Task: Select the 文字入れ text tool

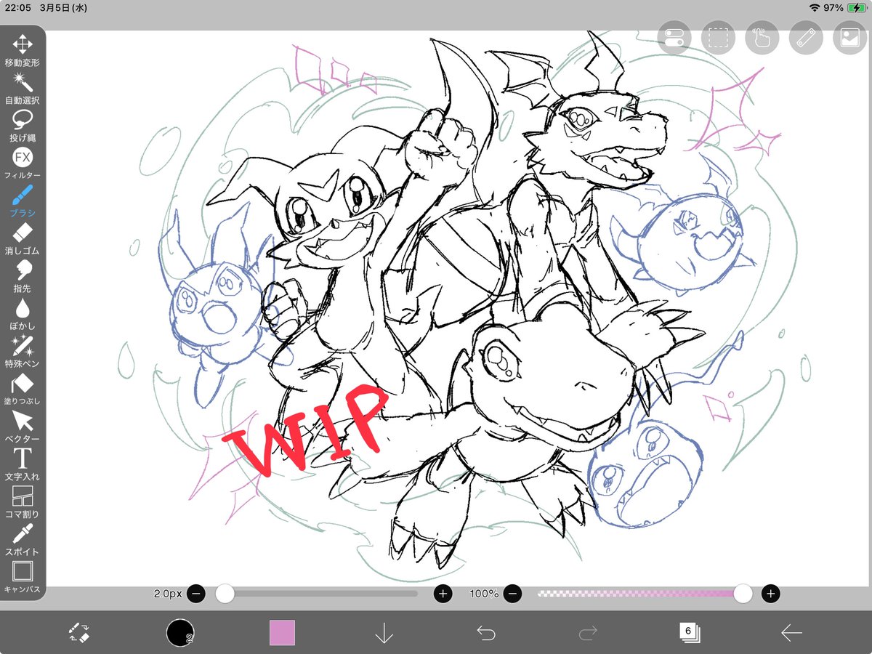Action: pos(23,465)
